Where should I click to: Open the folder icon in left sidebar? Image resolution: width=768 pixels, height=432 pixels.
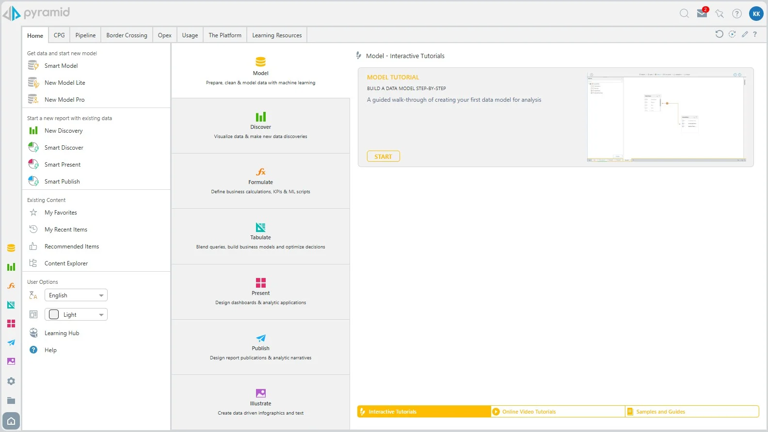(11, 401)
